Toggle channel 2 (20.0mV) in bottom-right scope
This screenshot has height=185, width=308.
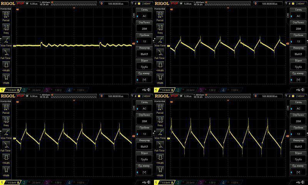(x=186, y=182)
